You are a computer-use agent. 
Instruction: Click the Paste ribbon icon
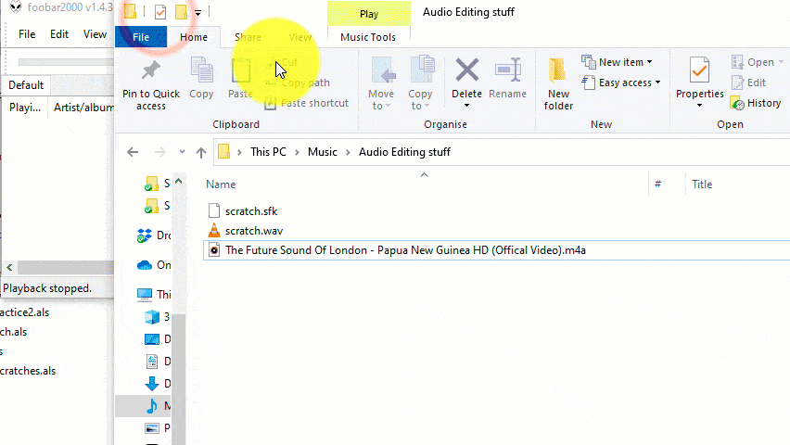tap(241, 71)
